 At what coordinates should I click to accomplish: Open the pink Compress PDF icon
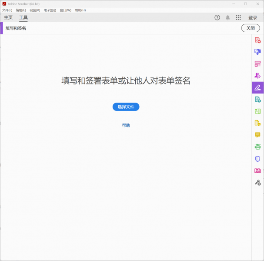257,171
